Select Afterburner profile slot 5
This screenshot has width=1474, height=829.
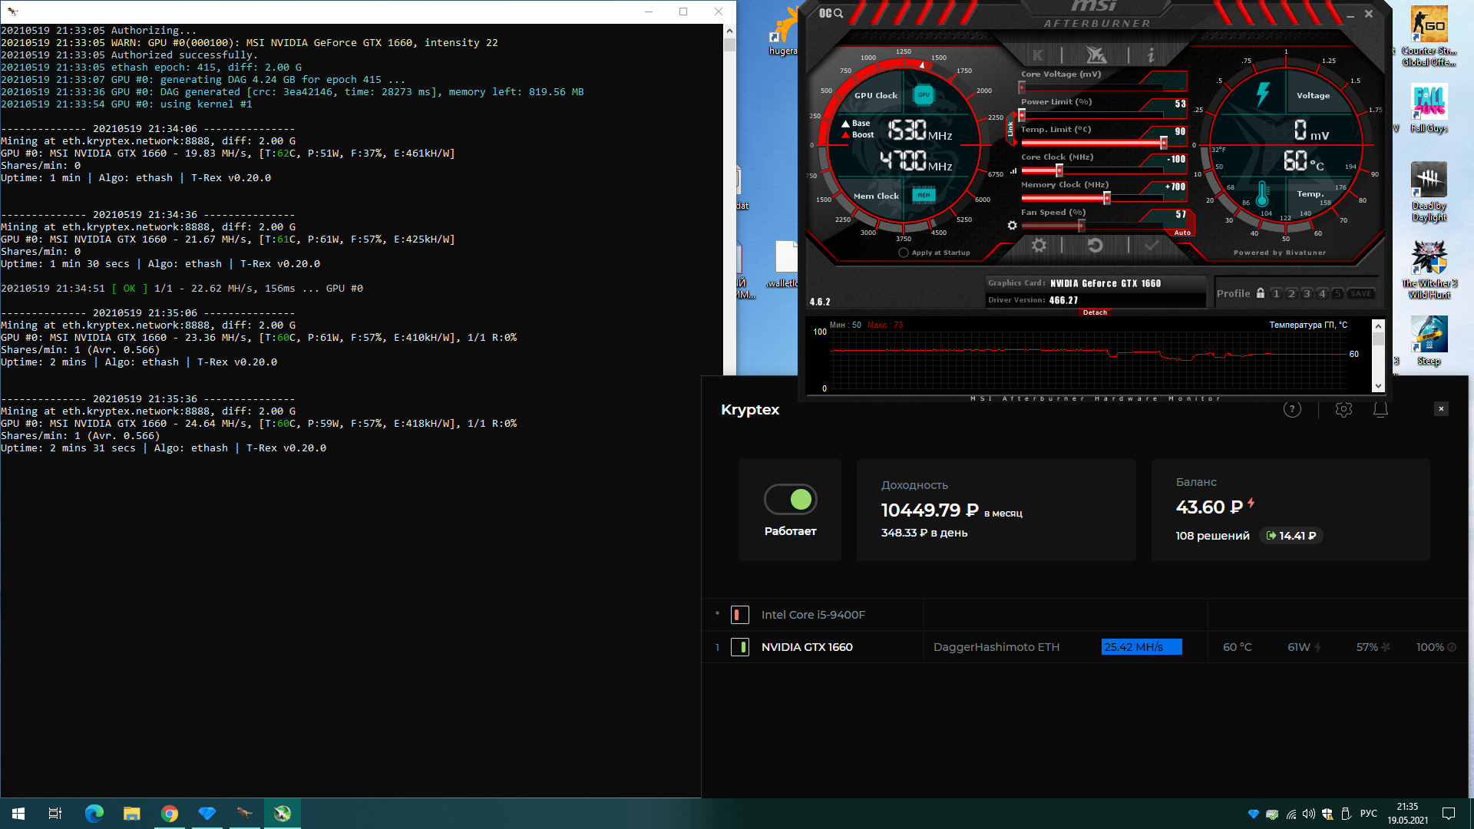(x=1337, y=293)
